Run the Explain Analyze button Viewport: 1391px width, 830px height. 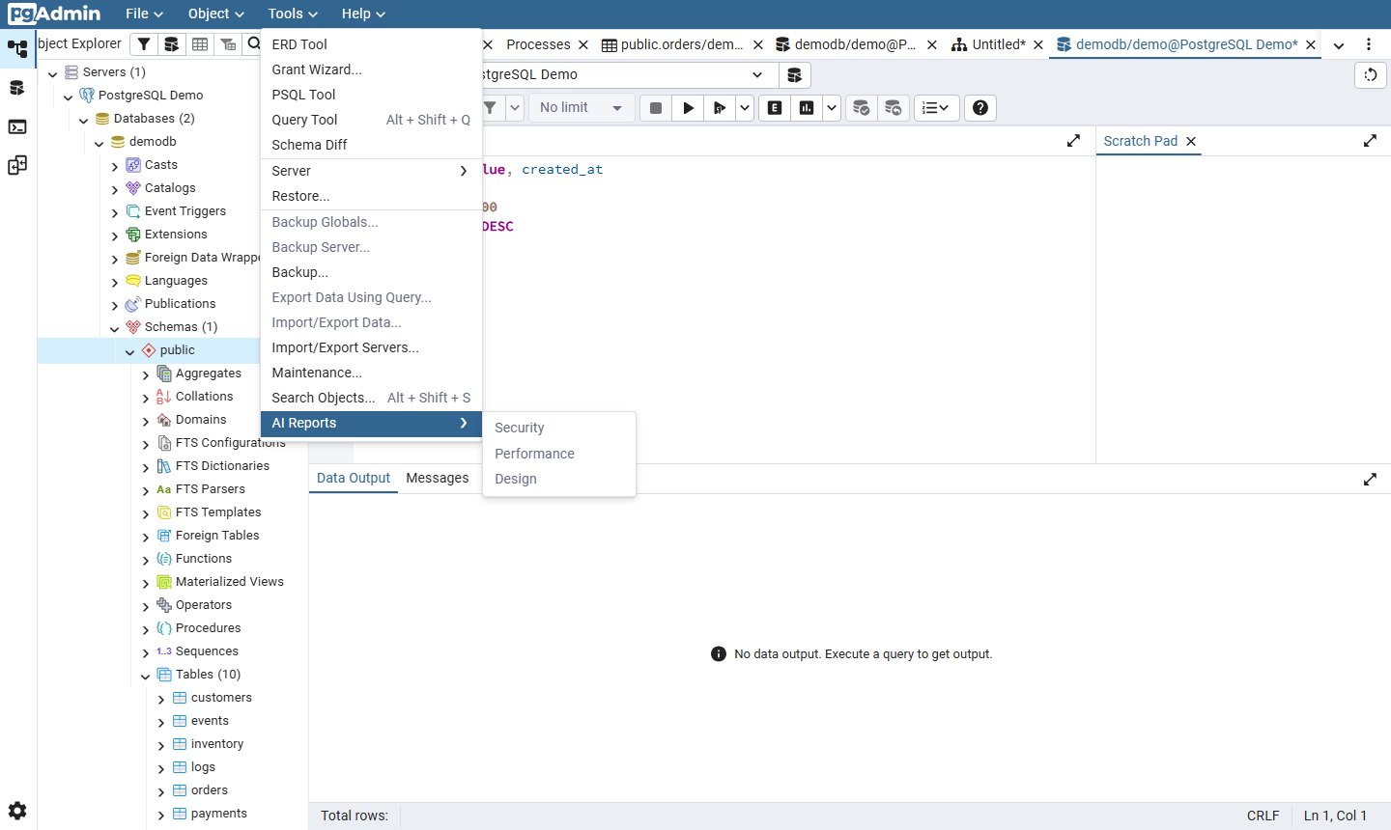pos(807,108)
